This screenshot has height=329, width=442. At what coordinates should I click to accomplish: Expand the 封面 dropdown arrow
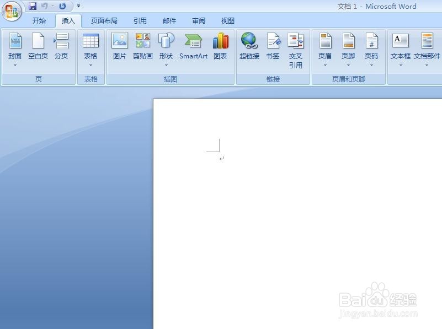click(x=15, y=65)
